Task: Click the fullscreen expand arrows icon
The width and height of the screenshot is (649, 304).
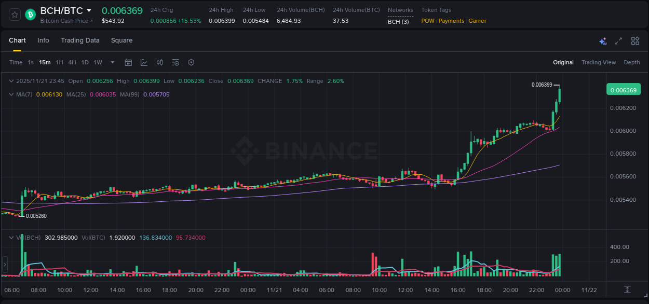Action: click(618, 40)
